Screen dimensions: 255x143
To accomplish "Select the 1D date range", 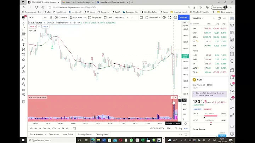I will click(x=31, y=128).
